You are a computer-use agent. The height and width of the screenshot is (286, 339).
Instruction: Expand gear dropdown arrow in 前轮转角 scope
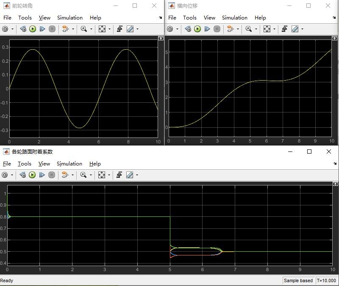coord(13,29)
